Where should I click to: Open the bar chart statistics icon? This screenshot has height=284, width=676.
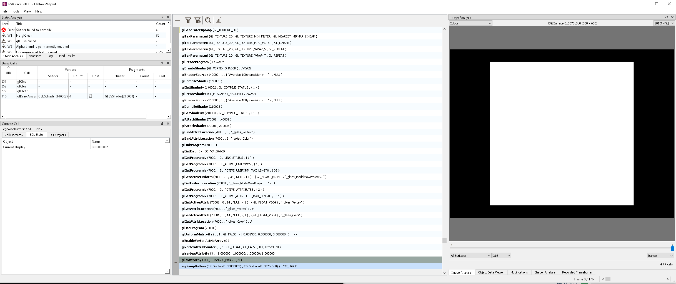tap(219, 20)
